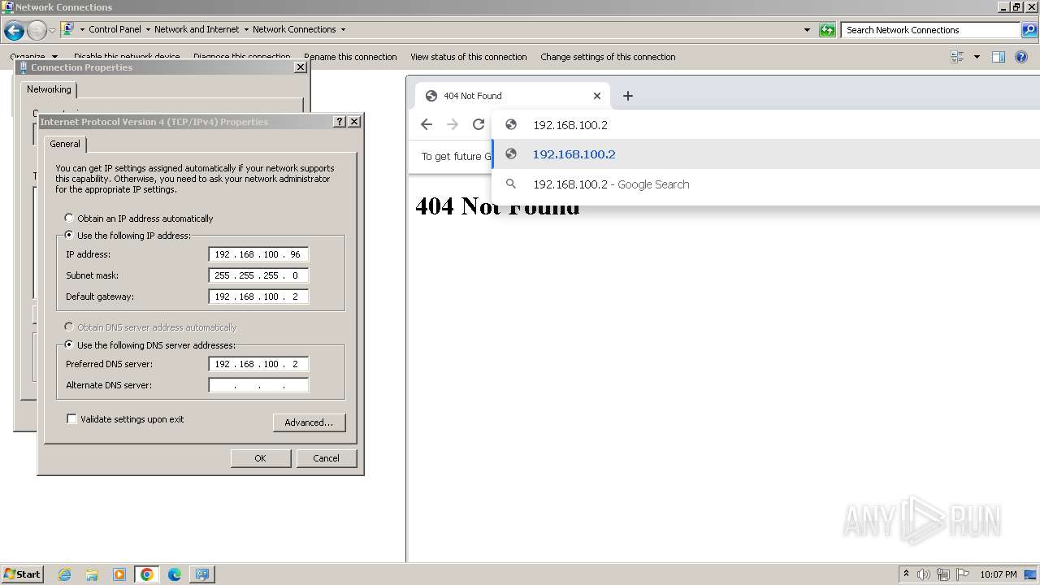Open the address bar history dropdown
The height and width of the screenshot is (585, 1040).
tap(807, 30)
